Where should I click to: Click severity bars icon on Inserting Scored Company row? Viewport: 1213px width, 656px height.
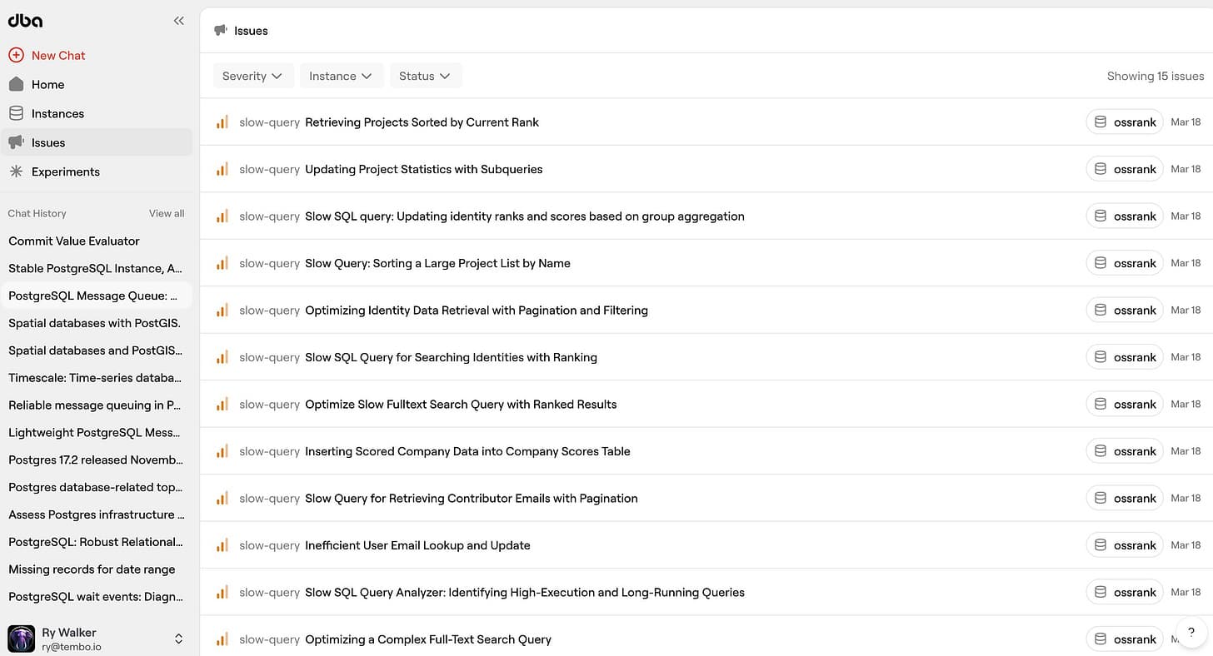(x=222, y=451)
